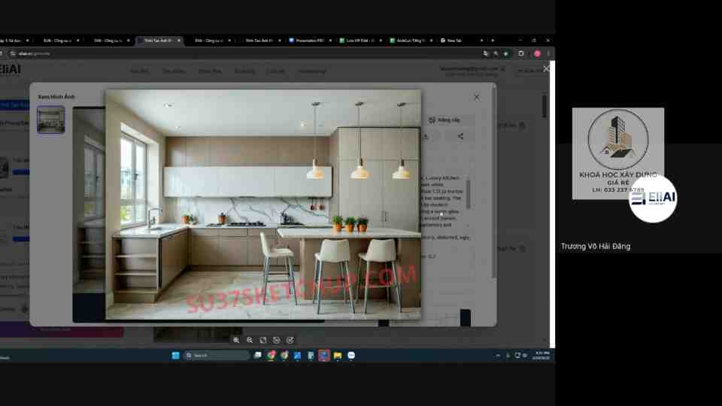Open the fifth EliAI navigation menu item

tap(275, 71)
